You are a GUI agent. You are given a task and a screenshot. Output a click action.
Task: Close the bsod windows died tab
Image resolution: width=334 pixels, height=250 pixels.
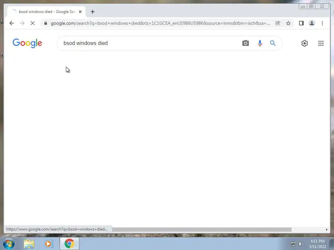(80, 12)
